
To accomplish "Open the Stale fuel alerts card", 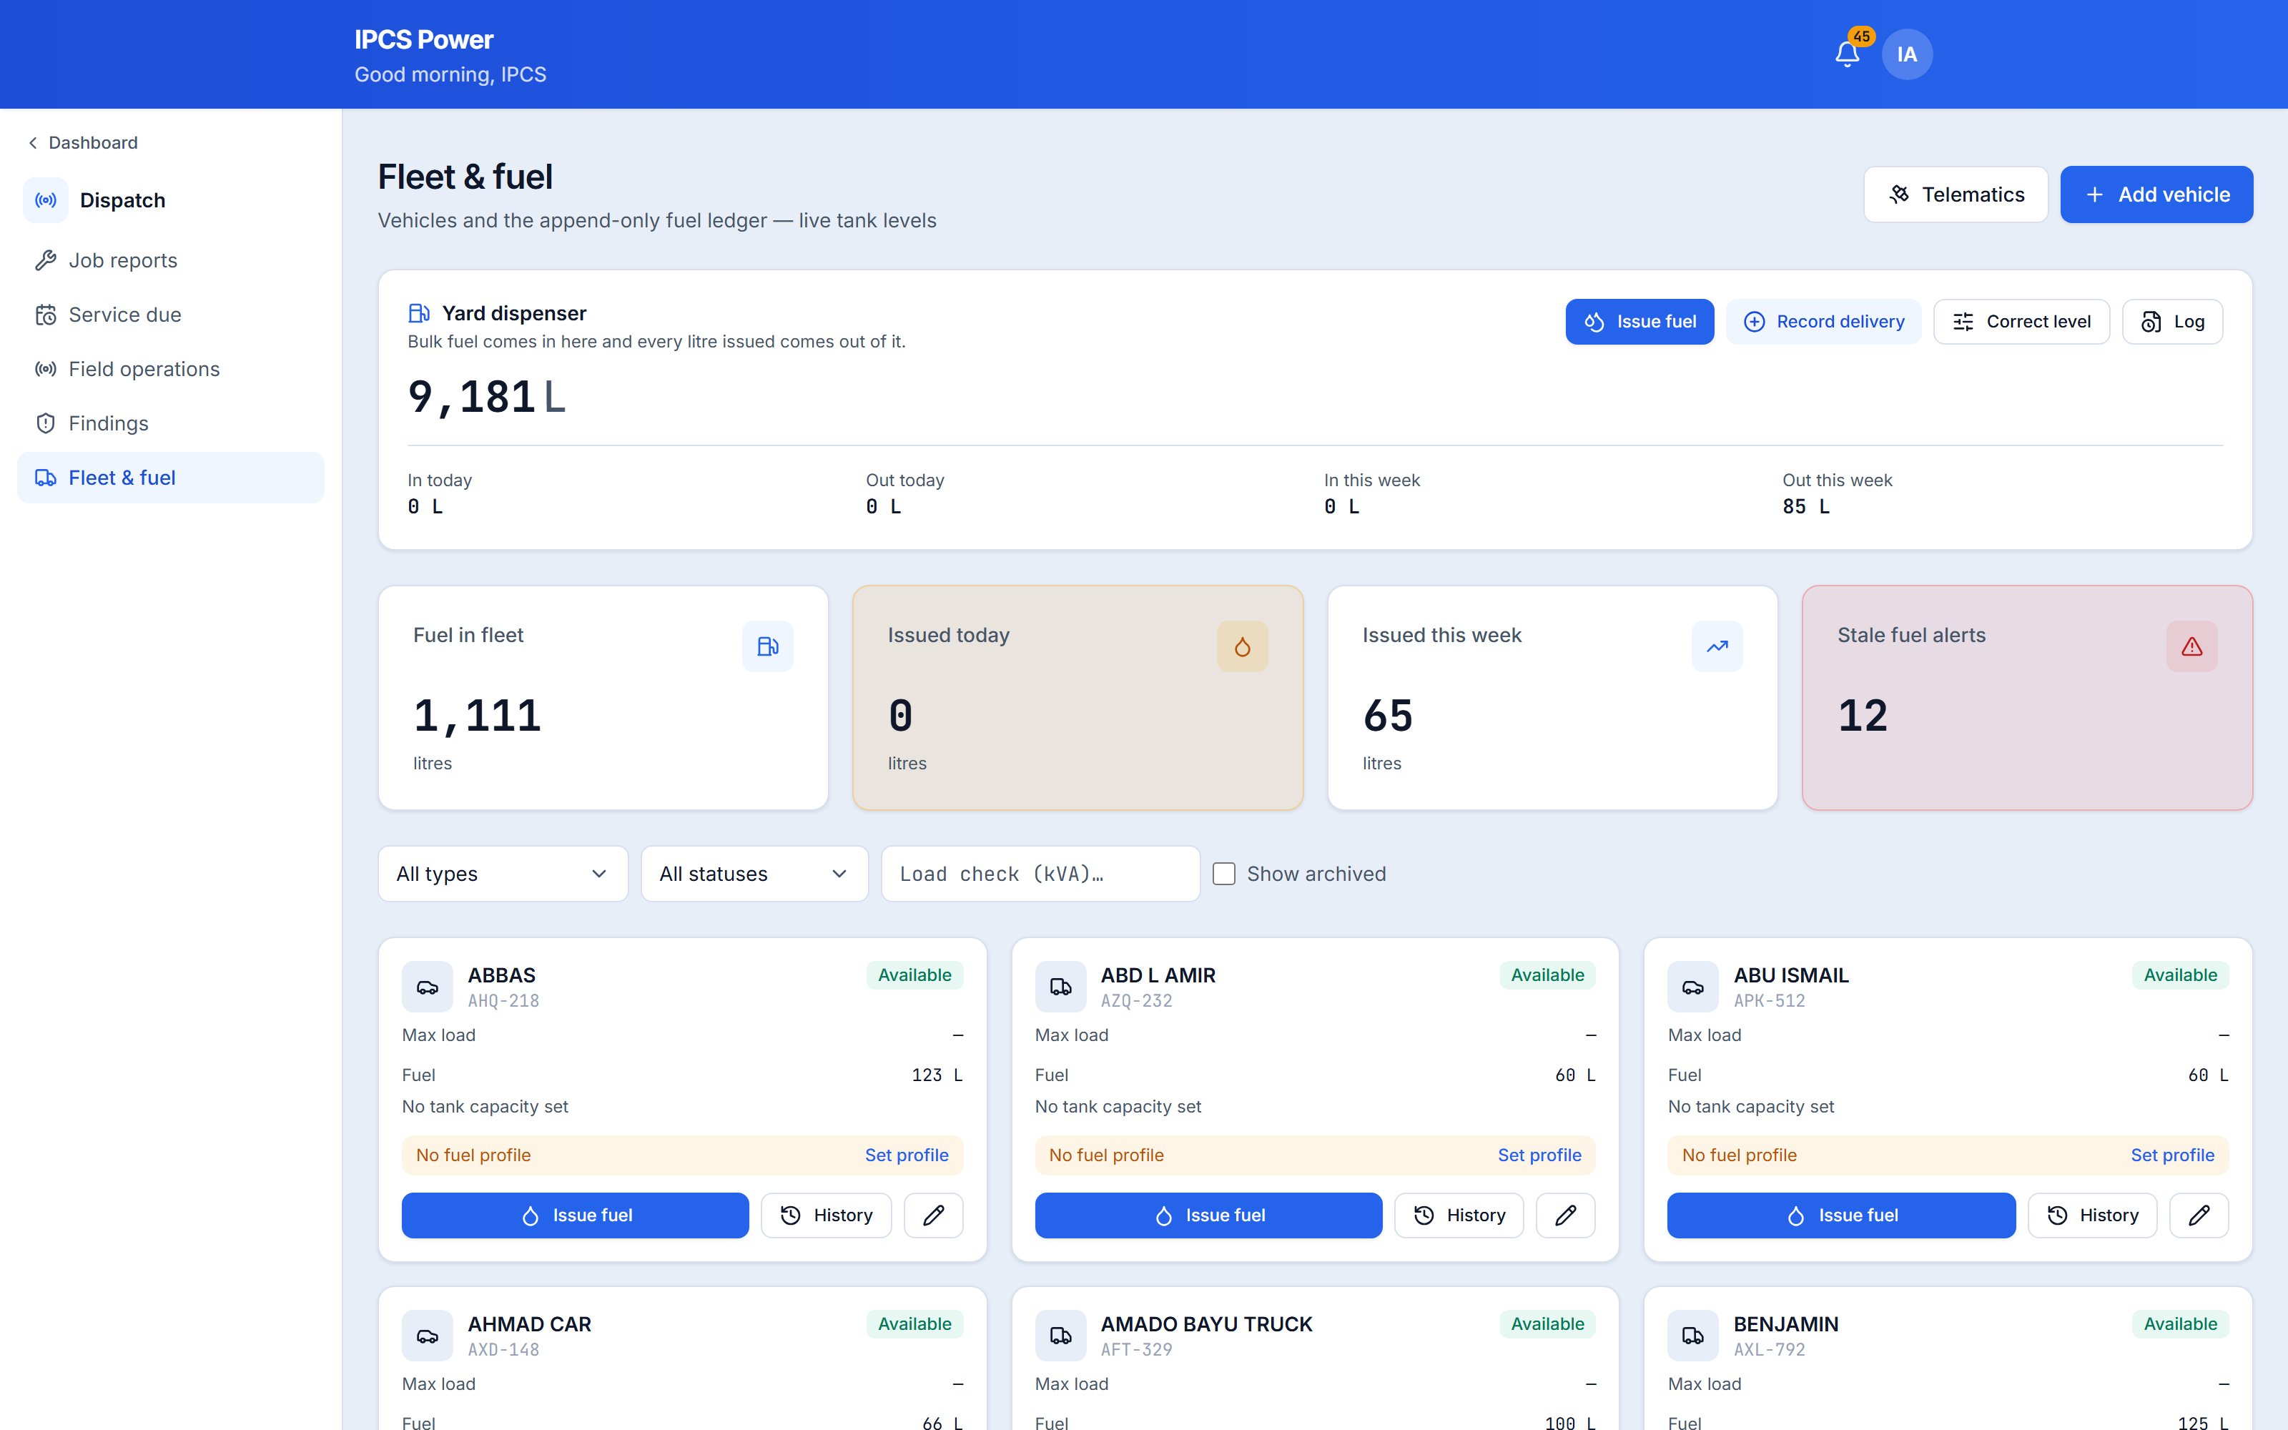I will pos(2026,697).
